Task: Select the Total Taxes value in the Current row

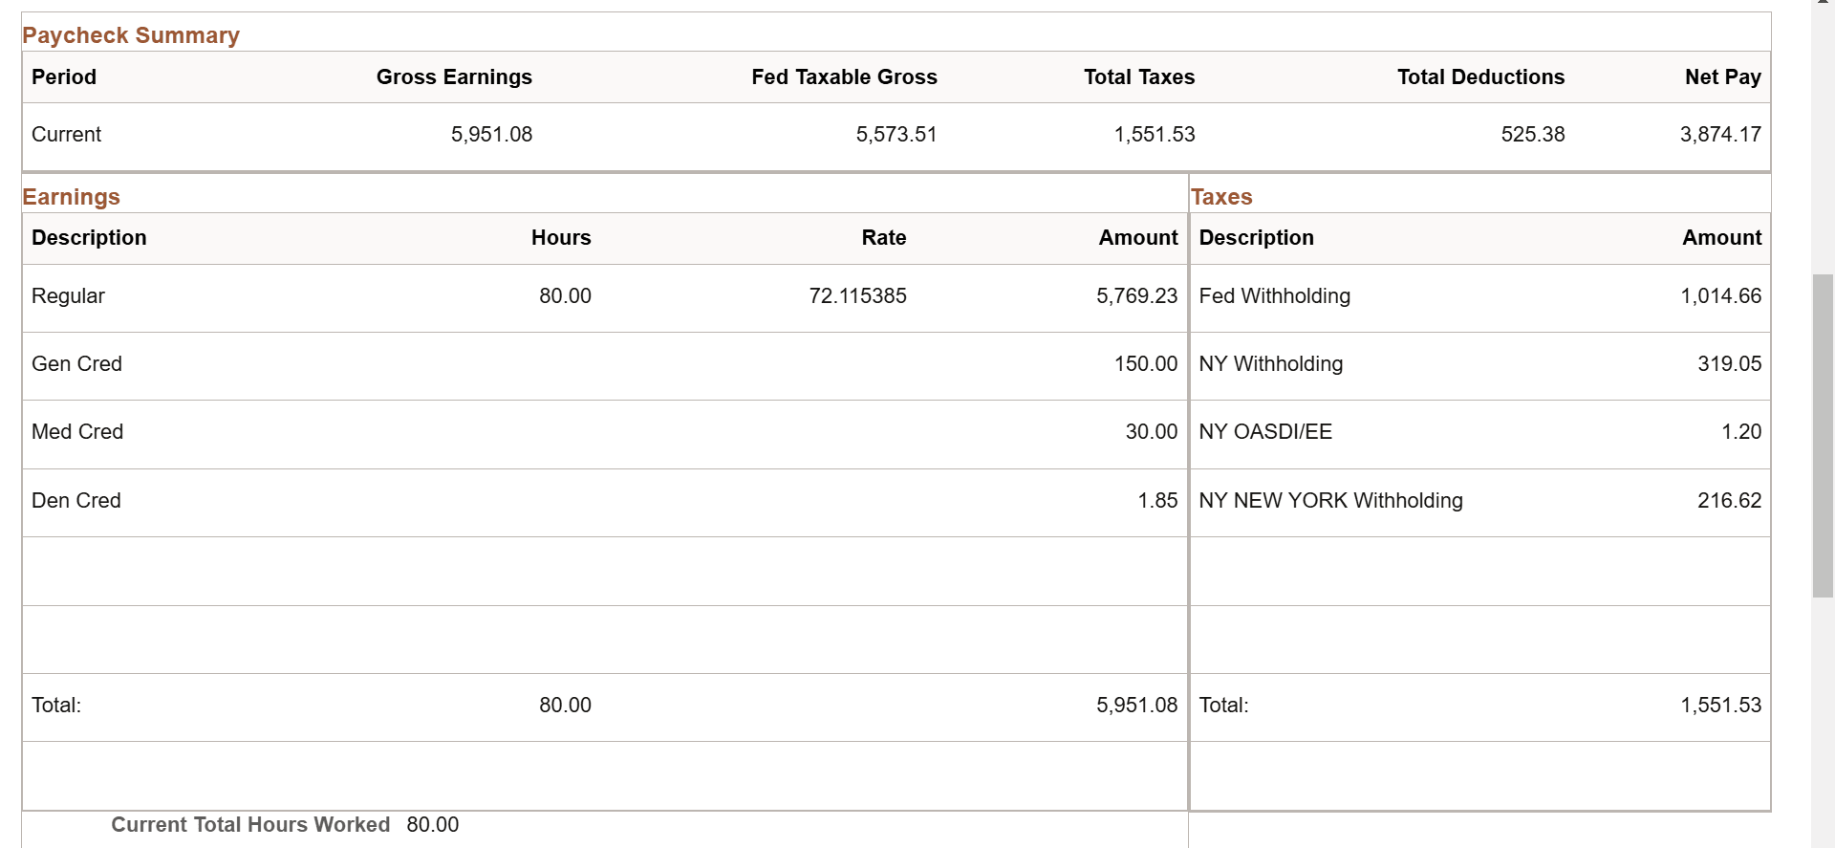Action: coord(1155,135)
